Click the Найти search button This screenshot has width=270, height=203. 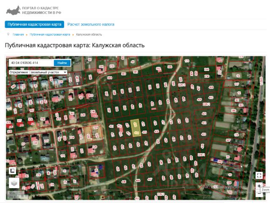[x=62, y=63]
